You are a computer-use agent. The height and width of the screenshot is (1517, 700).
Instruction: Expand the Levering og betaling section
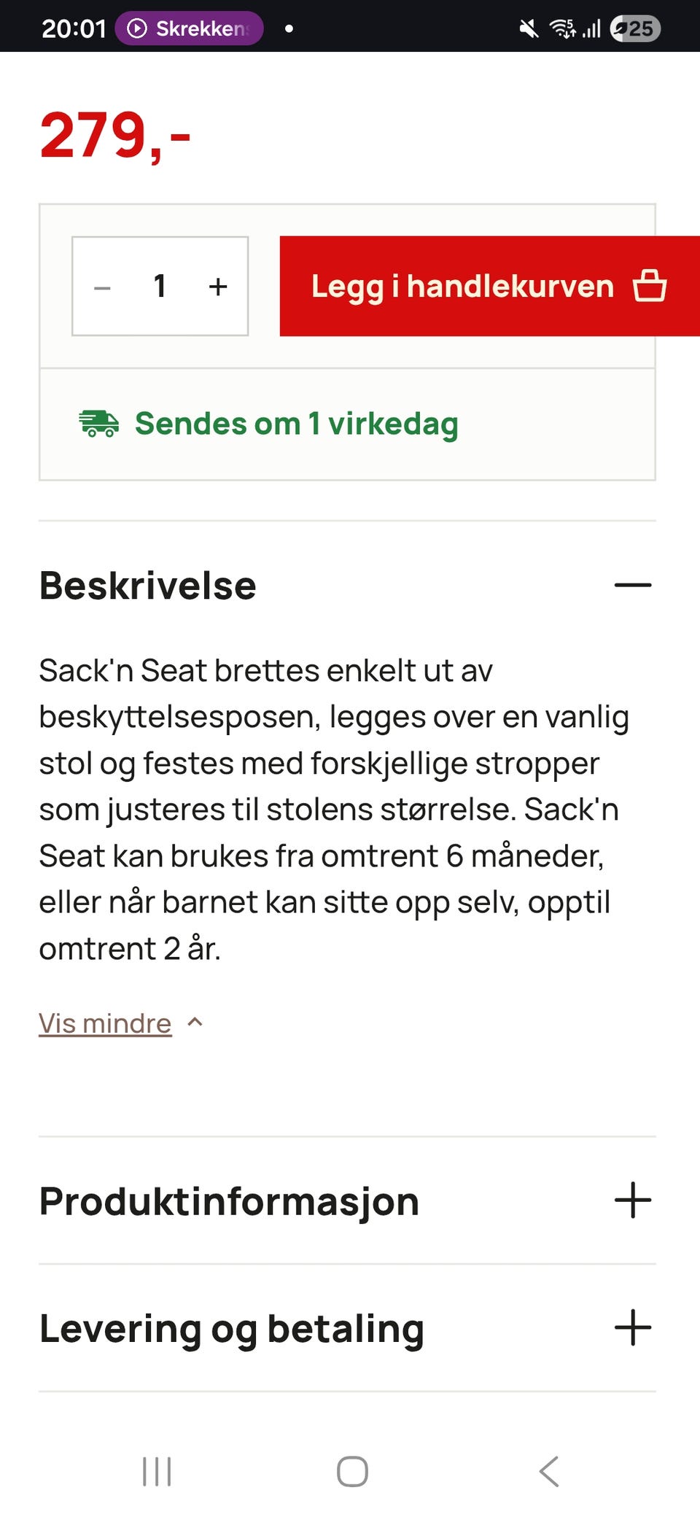pos(633,1327)
